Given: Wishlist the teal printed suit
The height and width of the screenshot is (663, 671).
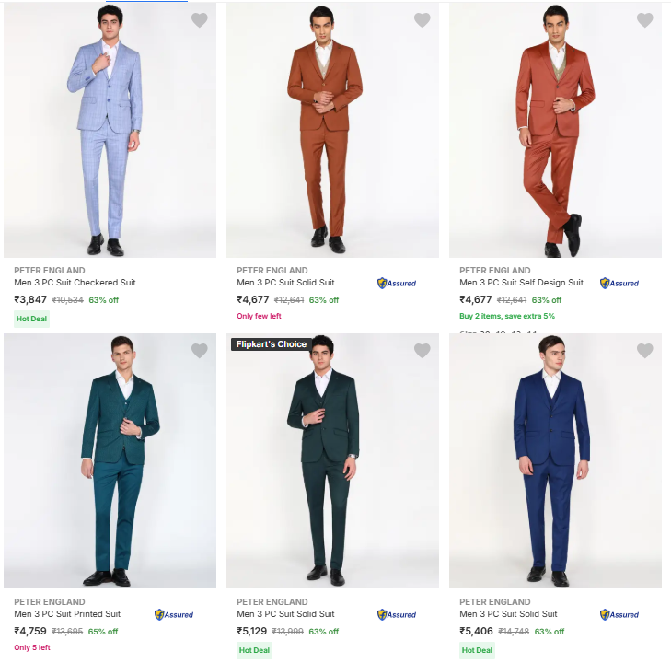Looking at the screenshot, I should pos(199,351).
